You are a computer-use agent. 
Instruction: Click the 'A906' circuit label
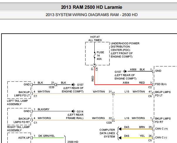click(133, 70)
